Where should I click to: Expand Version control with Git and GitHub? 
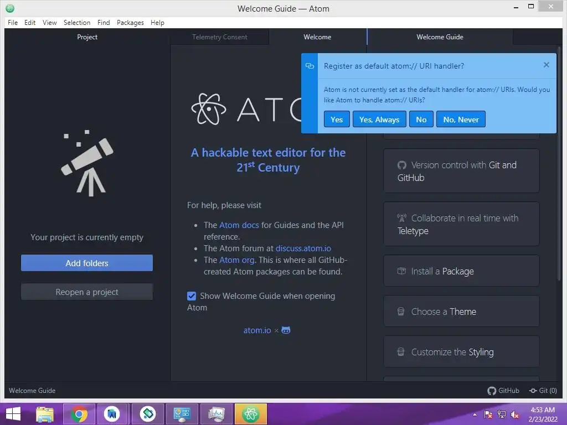[x=461, y=171]
